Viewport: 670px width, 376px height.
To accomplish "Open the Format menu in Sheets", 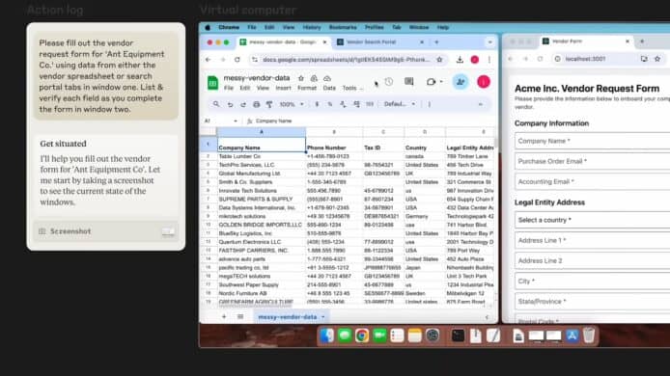I will (x=307, y=88).
